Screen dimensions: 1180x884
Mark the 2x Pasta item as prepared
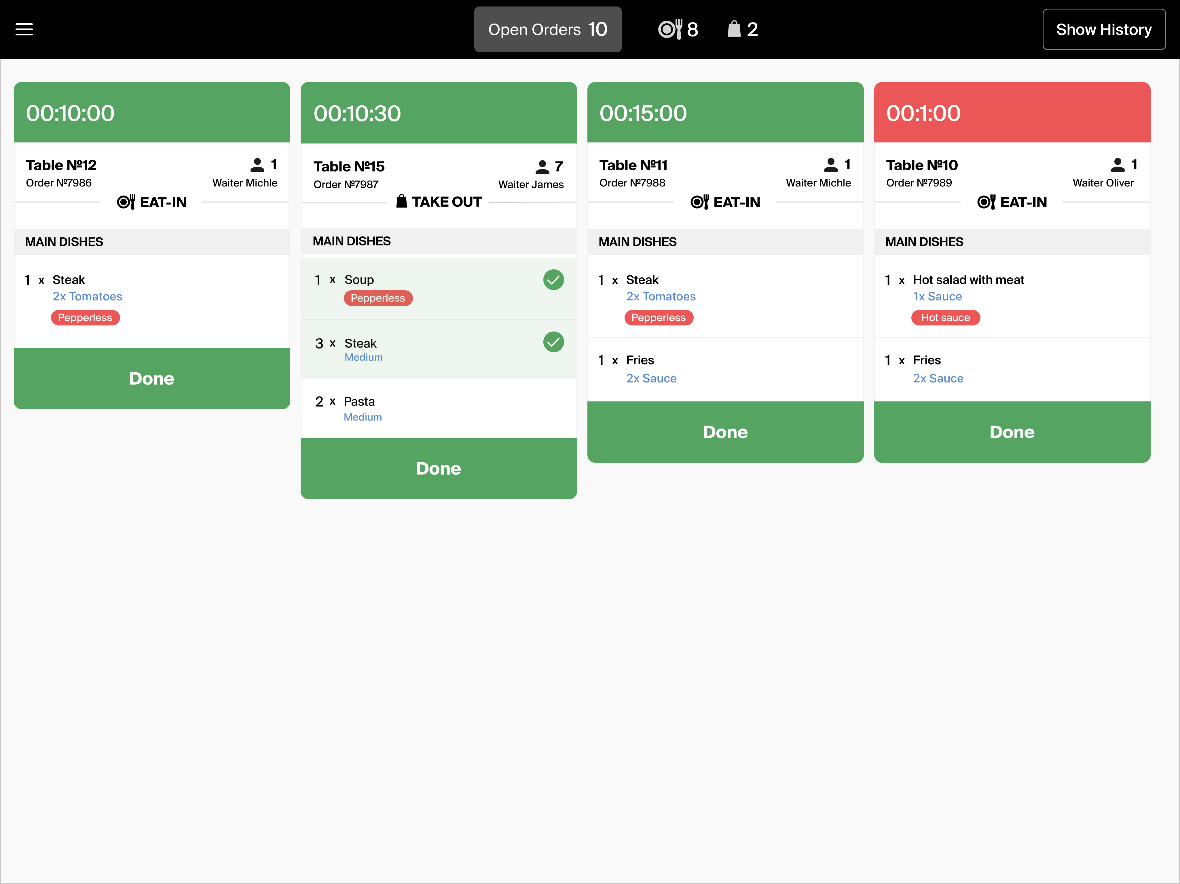click(439, 408)
